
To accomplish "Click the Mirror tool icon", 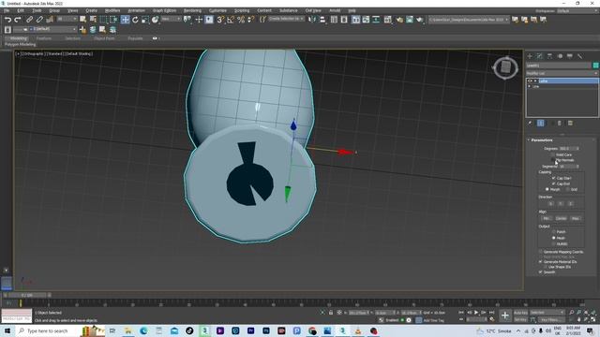I will [312, 20].
